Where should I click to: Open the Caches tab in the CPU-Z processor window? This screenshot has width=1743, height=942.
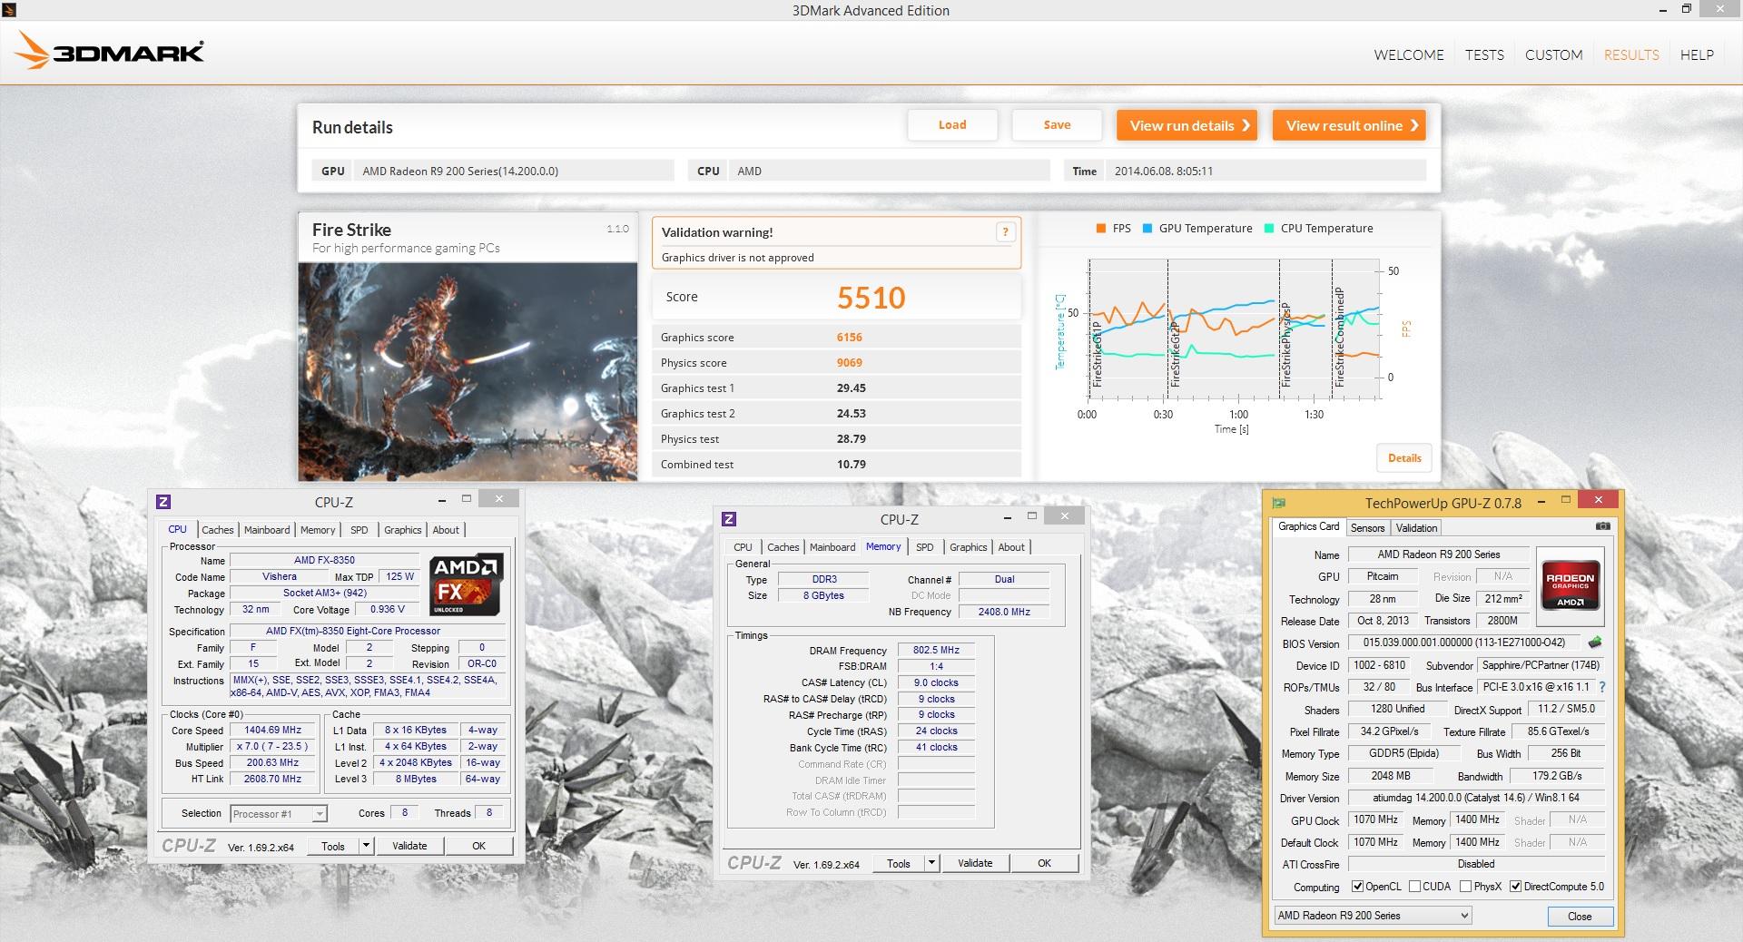click(217, 530)
